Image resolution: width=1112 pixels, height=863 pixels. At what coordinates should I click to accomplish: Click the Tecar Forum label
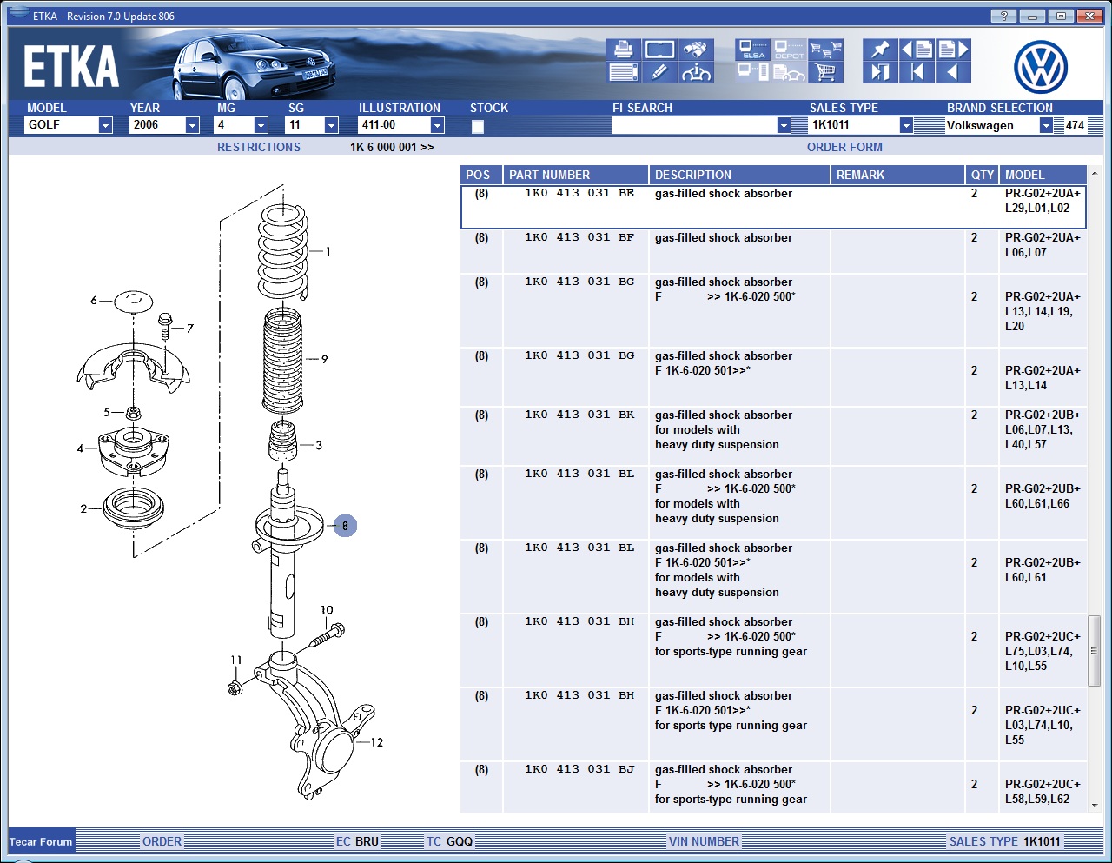click(41, 842)
